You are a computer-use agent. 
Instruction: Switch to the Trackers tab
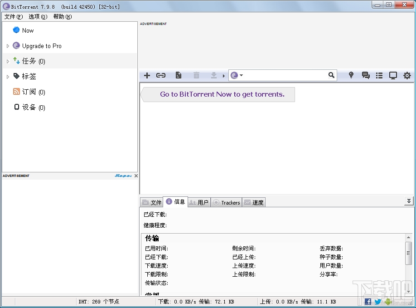point(226,203)
